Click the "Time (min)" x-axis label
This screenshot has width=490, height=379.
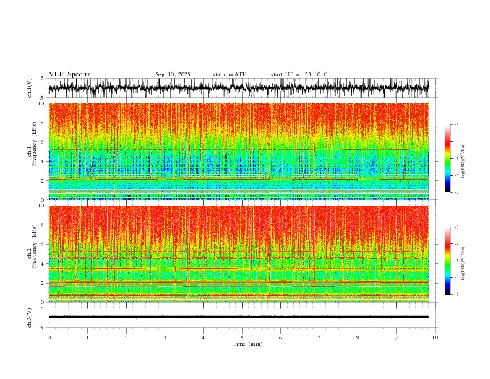pyautogui.click(x=247, y=344)
